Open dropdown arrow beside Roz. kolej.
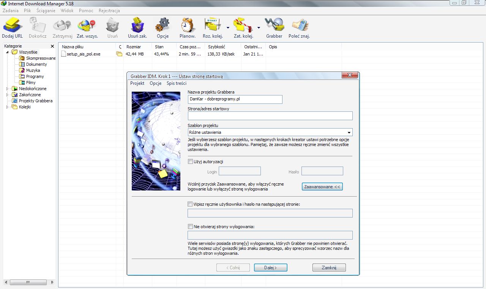This screenshot has height=289, width=486. (228, 27)
